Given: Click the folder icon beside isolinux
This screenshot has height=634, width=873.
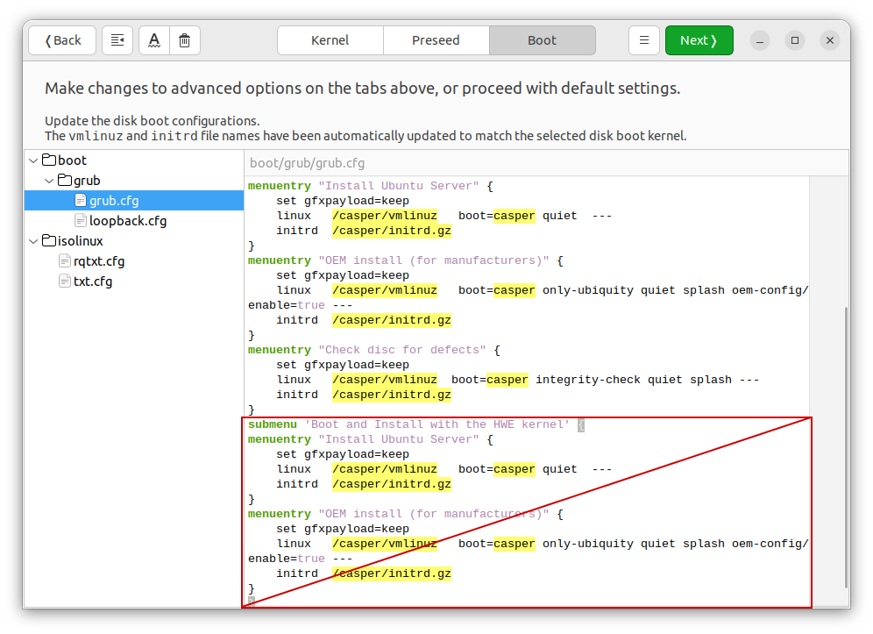Looking at the screenshot, I should click(51, 240).
